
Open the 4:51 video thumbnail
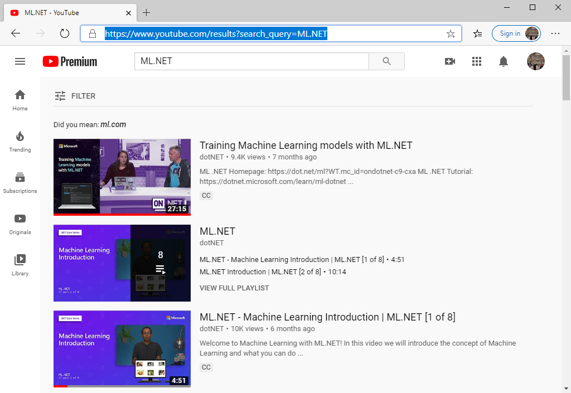click(x=122, y=348)
